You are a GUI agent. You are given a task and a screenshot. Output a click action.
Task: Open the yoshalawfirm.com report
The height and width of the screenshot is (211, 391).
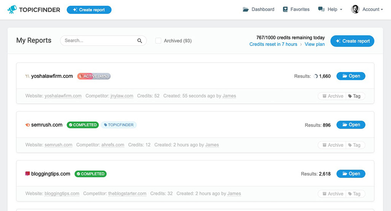(351, 76)
